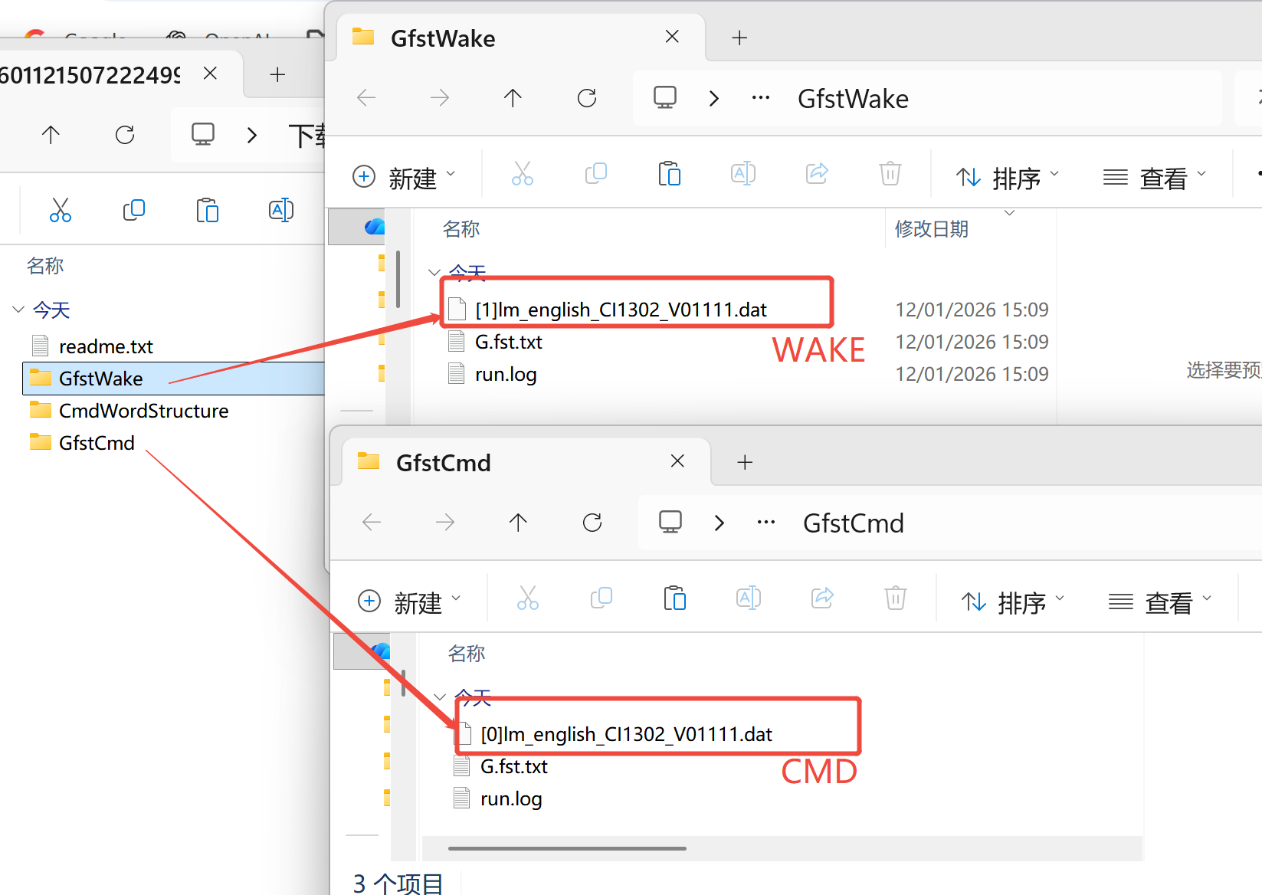Open the 查看 view menu in GfstWake window
This screenshot has width=1262, height=895.
(1155, 178)
